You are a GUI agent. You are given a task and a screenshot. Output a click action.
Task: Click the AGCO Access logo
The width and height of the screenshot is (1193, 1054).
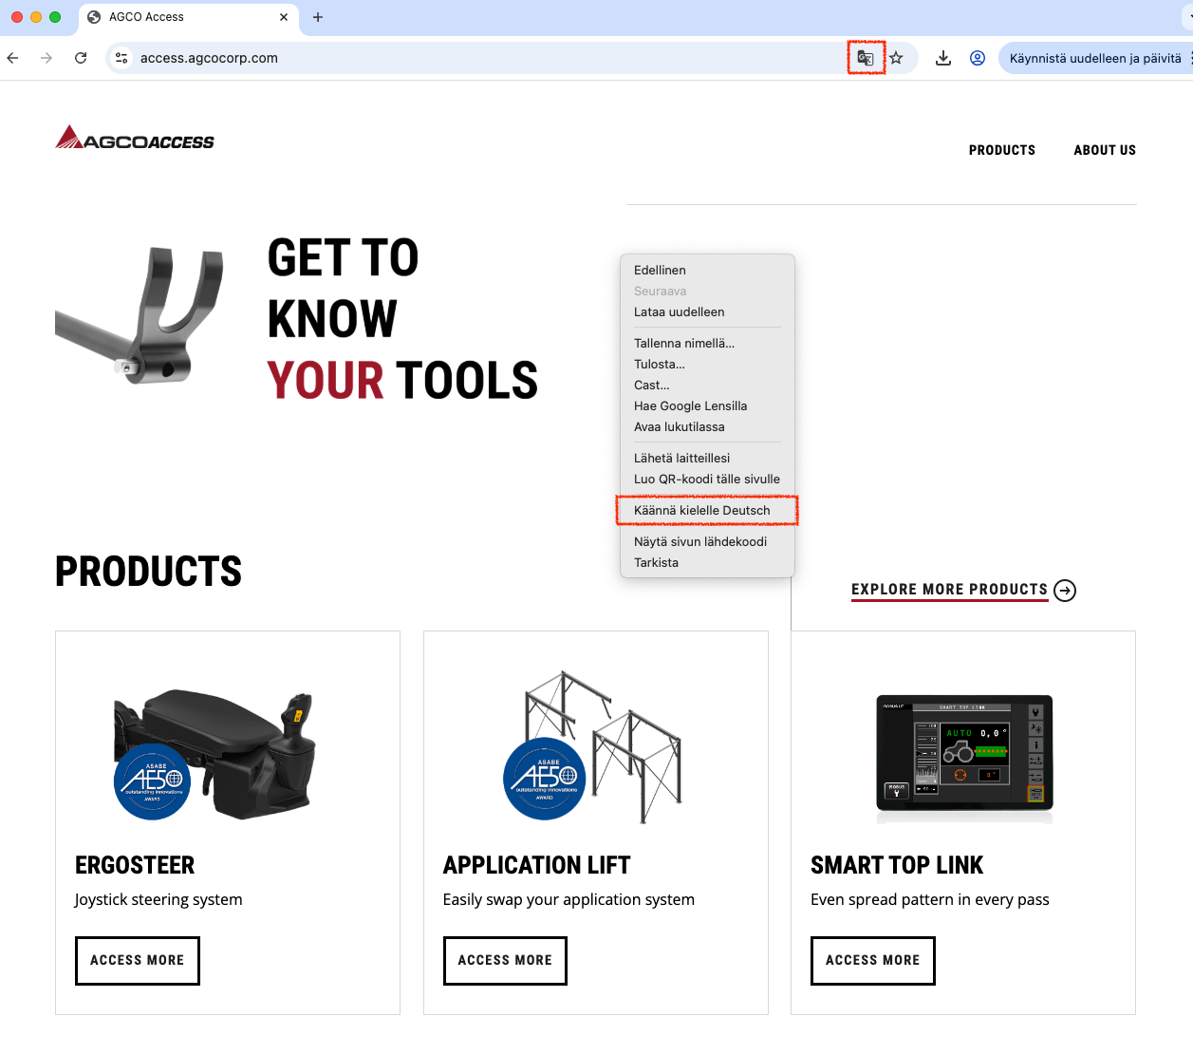pos(135,139)
